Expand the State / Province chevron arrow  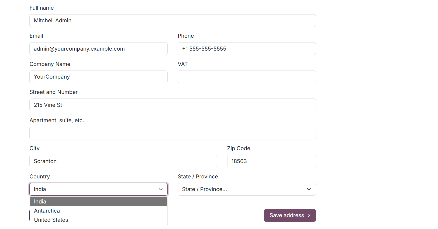point(309,189)
